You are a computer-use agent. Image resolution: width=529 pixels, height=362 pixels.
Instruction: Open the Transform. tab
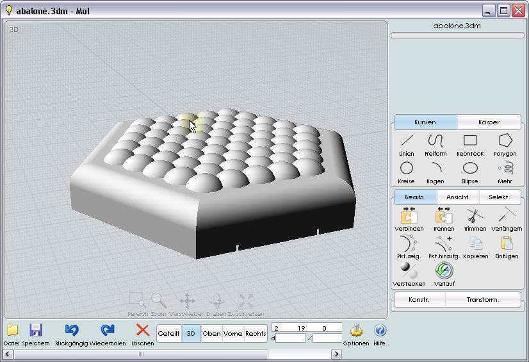pyautogui.click(x=483, y=300)
